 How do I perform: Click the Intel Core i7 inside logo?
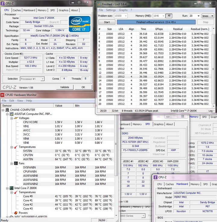(80, 24)
